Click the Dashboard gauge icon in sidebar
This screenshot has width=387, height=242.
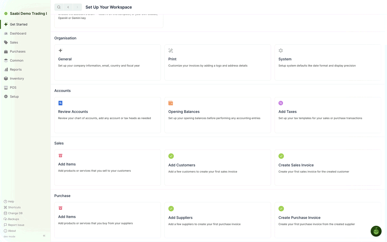(x=6, y=33)
